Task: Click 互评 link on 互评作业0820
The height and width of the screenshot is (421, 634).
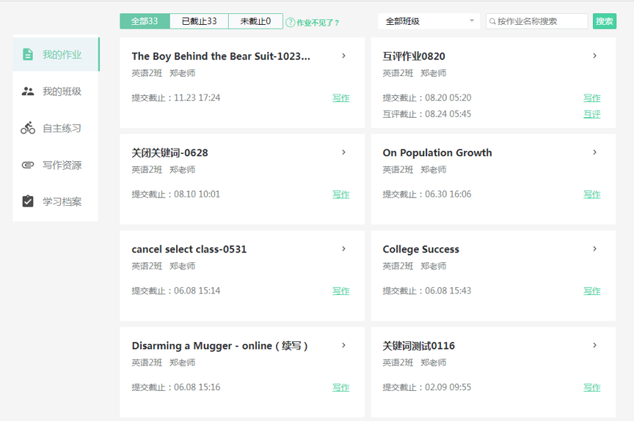Action: click(591, 114)
